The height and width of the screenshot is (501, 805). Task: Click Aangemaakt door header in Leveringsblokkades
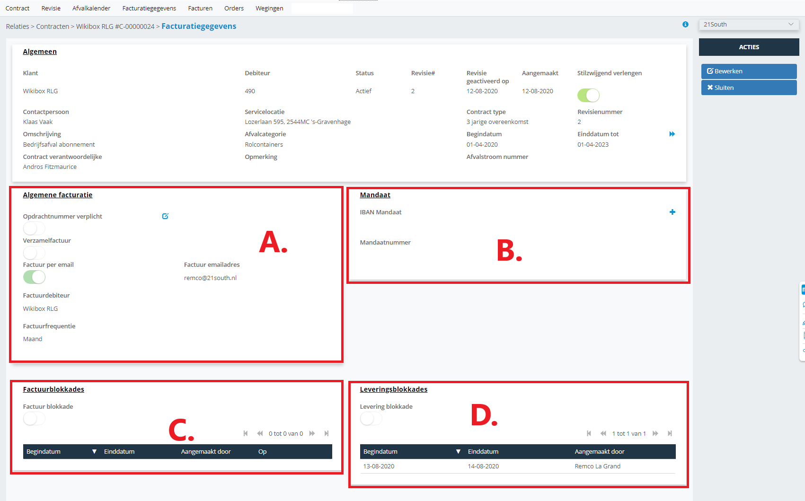coord(600,452)
